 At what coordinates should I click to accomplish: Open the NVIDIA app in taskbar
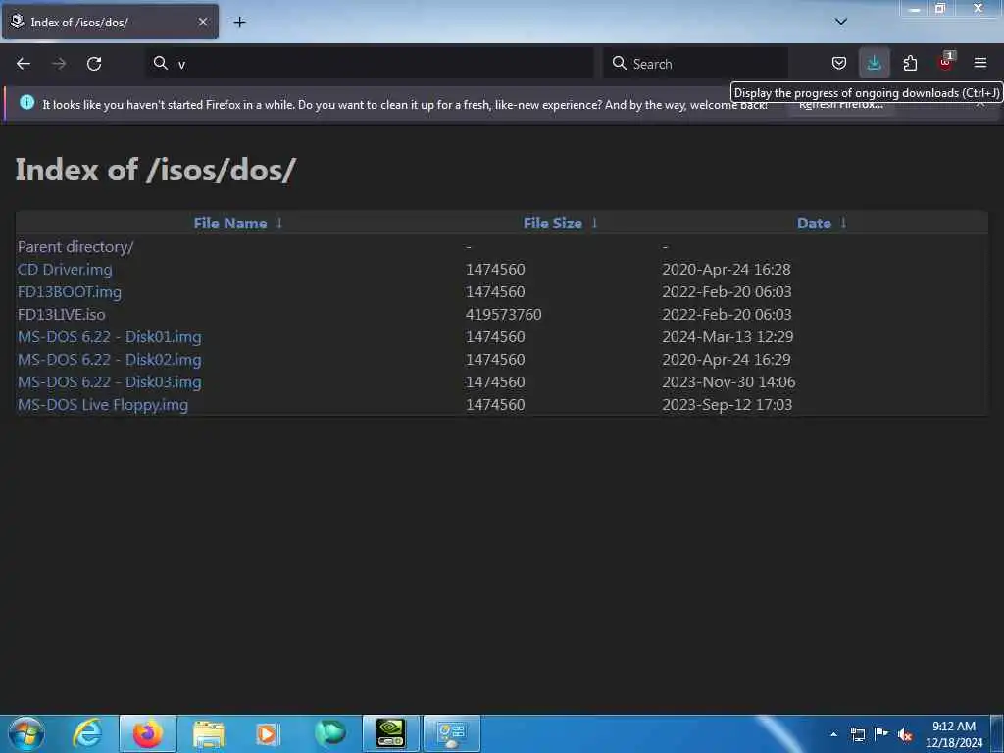click(390, 733)
